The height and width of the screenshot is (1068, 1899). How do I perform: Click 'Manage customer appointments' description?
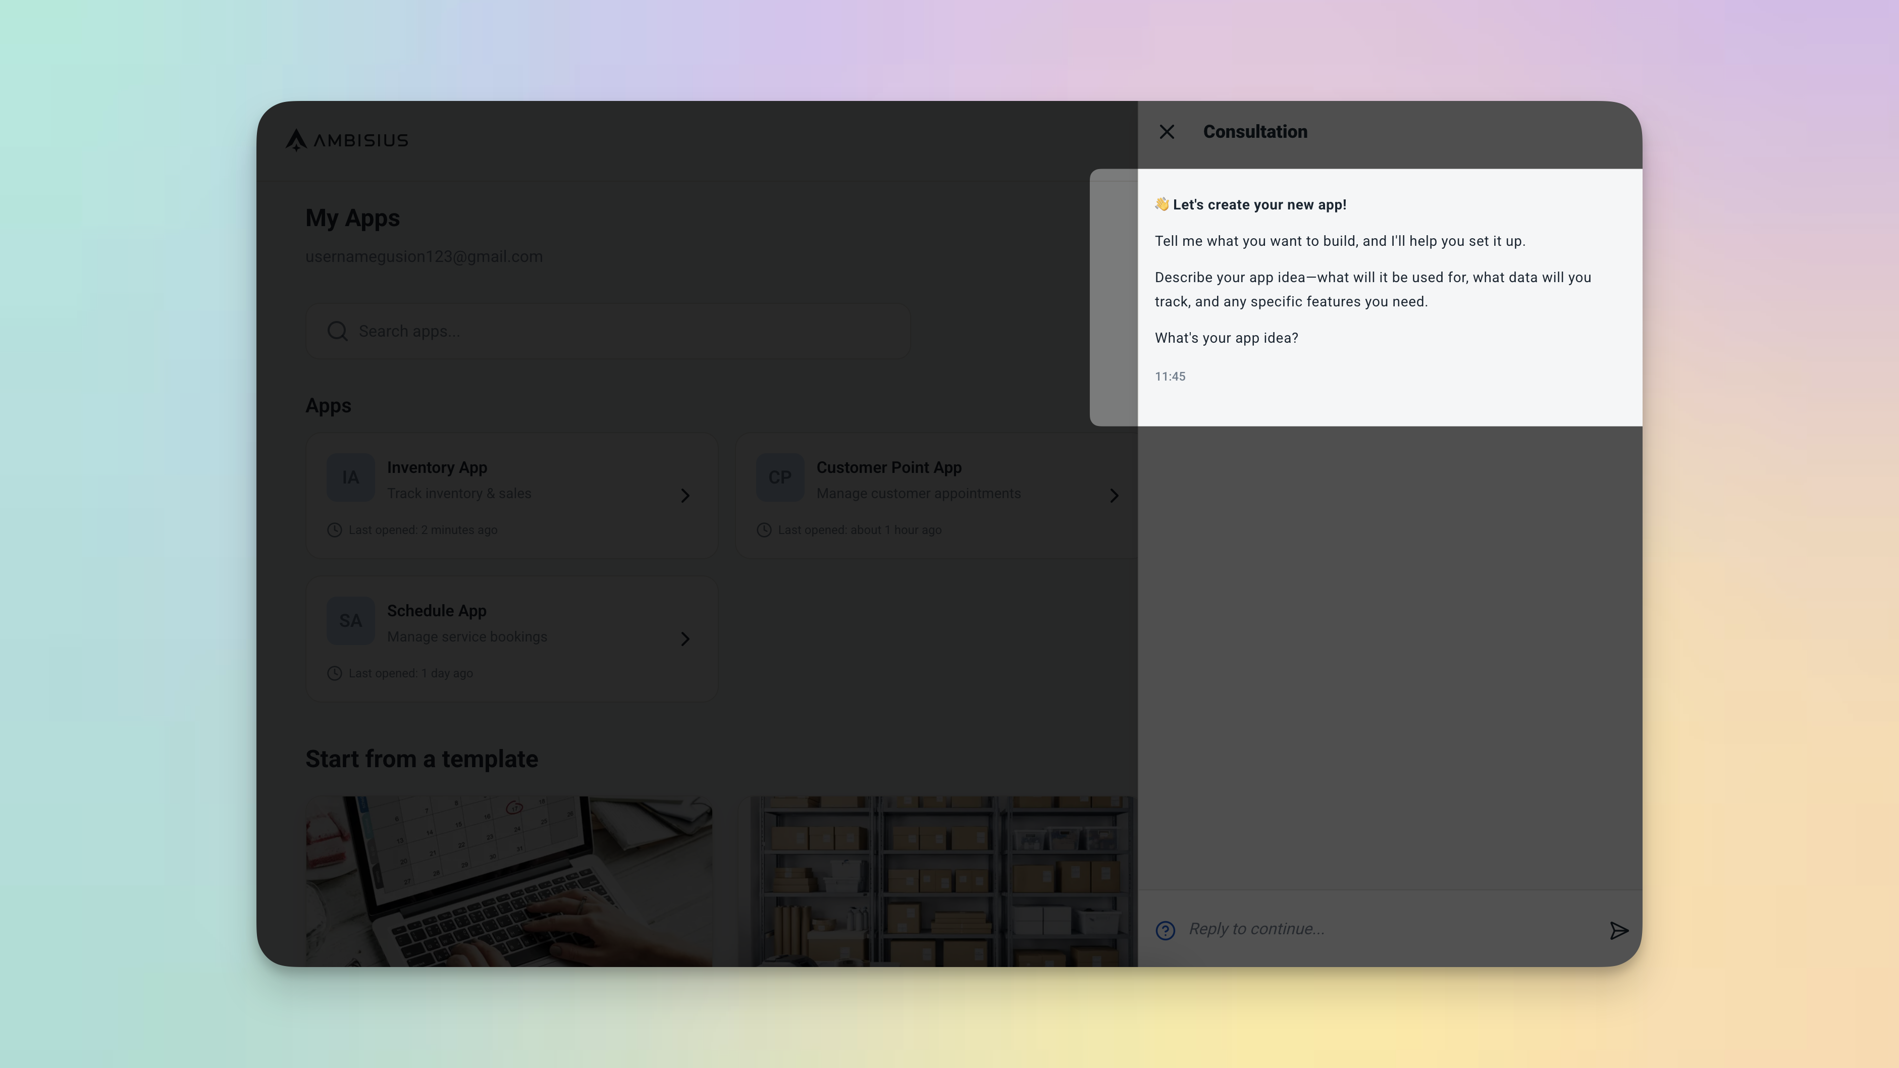919,493
